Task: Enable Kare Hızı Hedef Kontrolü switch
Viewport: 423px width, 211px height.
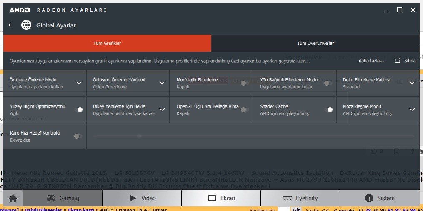Action: pyautogui.click(x=78, y=136)
